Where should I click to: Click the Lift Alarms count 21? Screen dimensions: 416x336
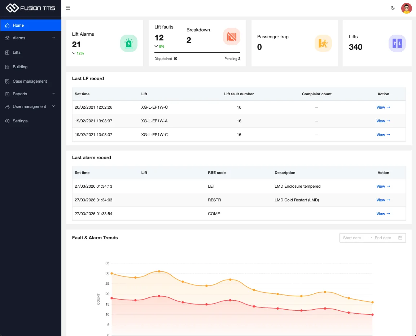click(76, 44)
